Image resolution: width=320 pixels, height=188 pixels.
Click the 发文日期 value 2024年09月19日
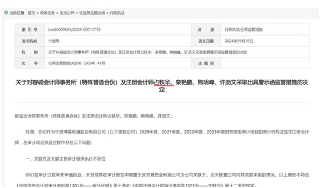pos(239,40)
